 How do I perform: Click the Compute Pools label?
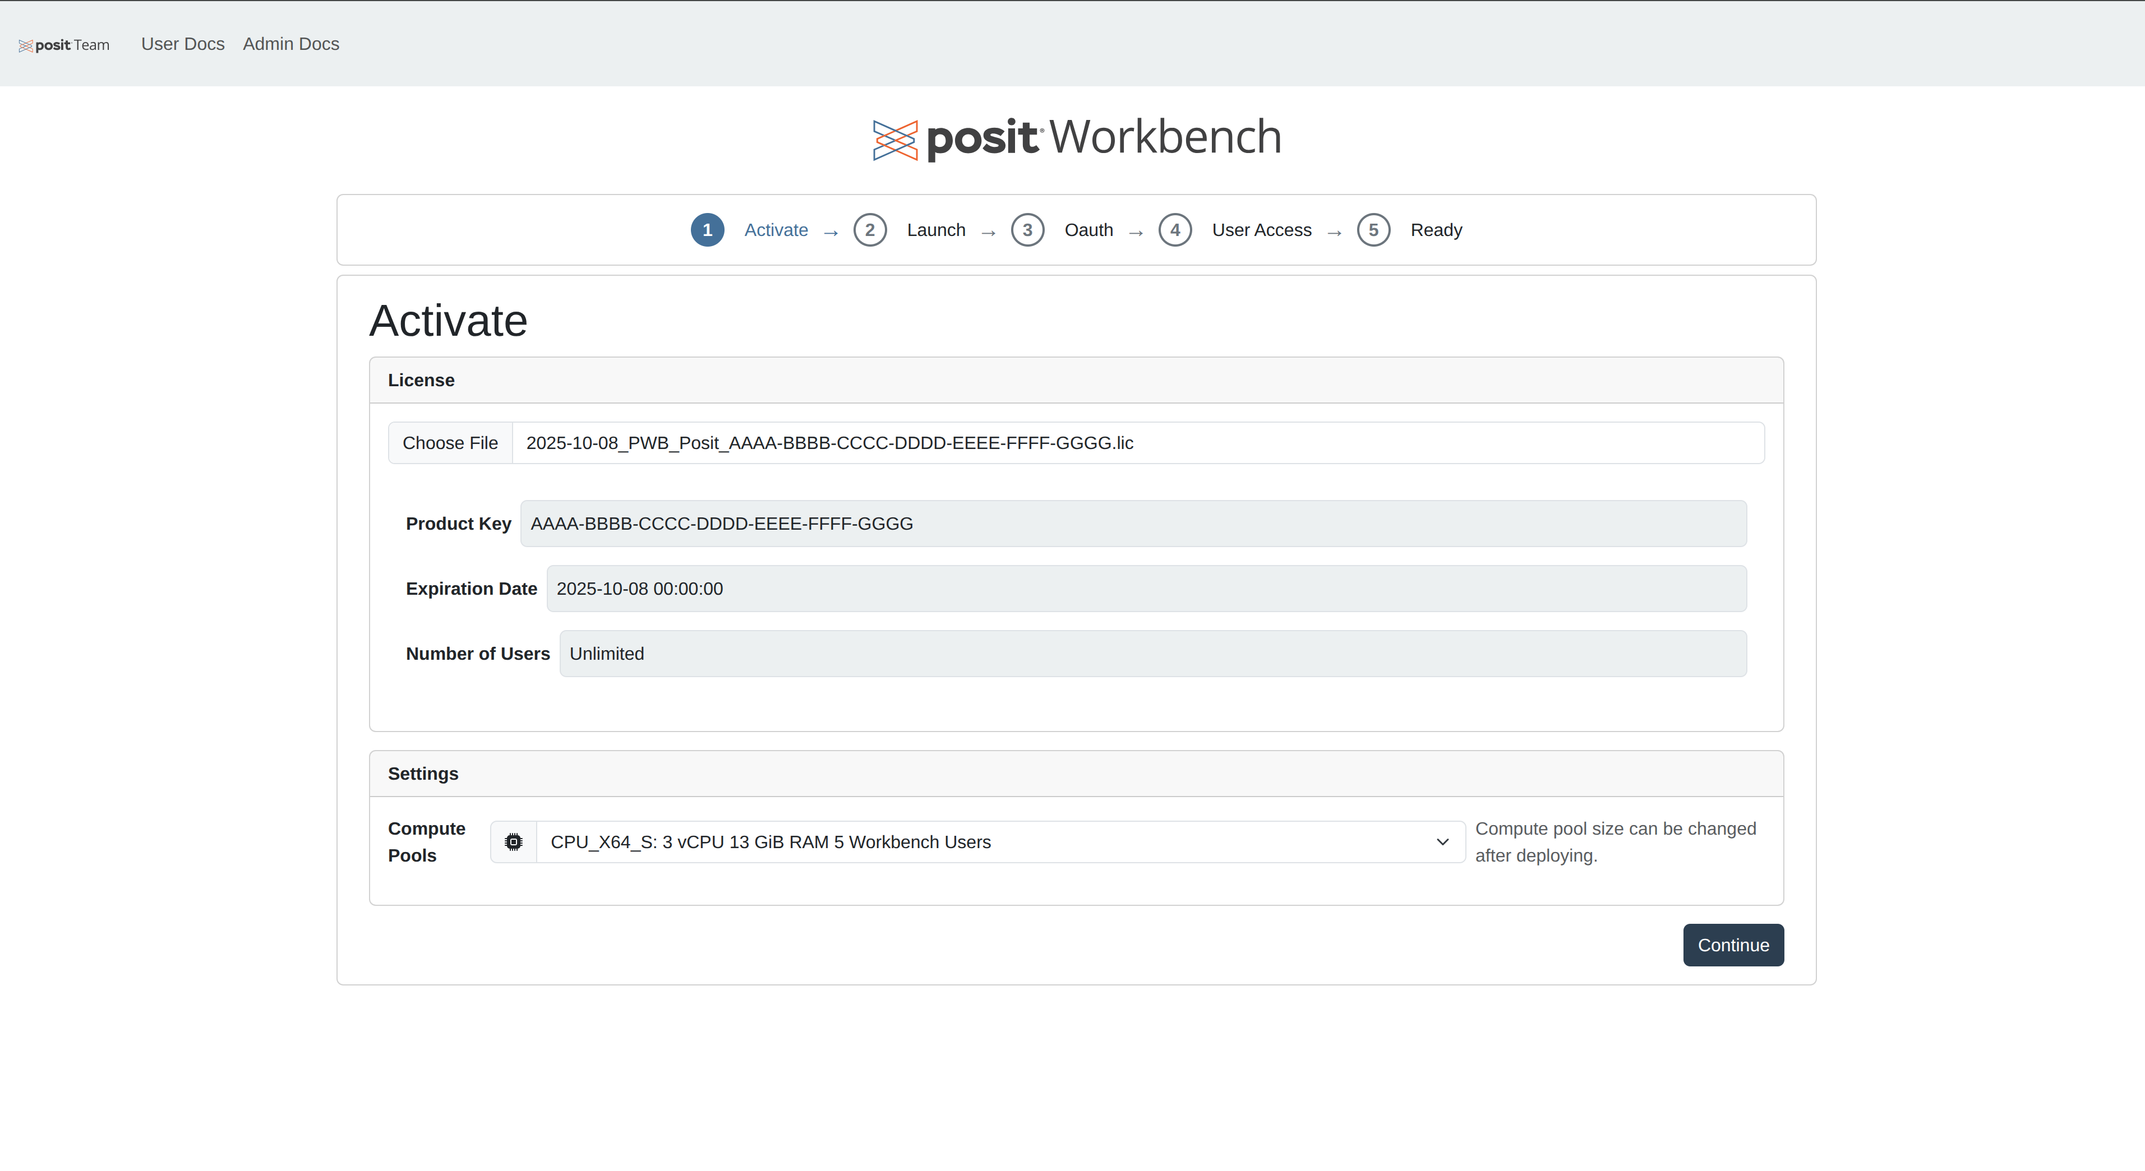tap(426, 843)
